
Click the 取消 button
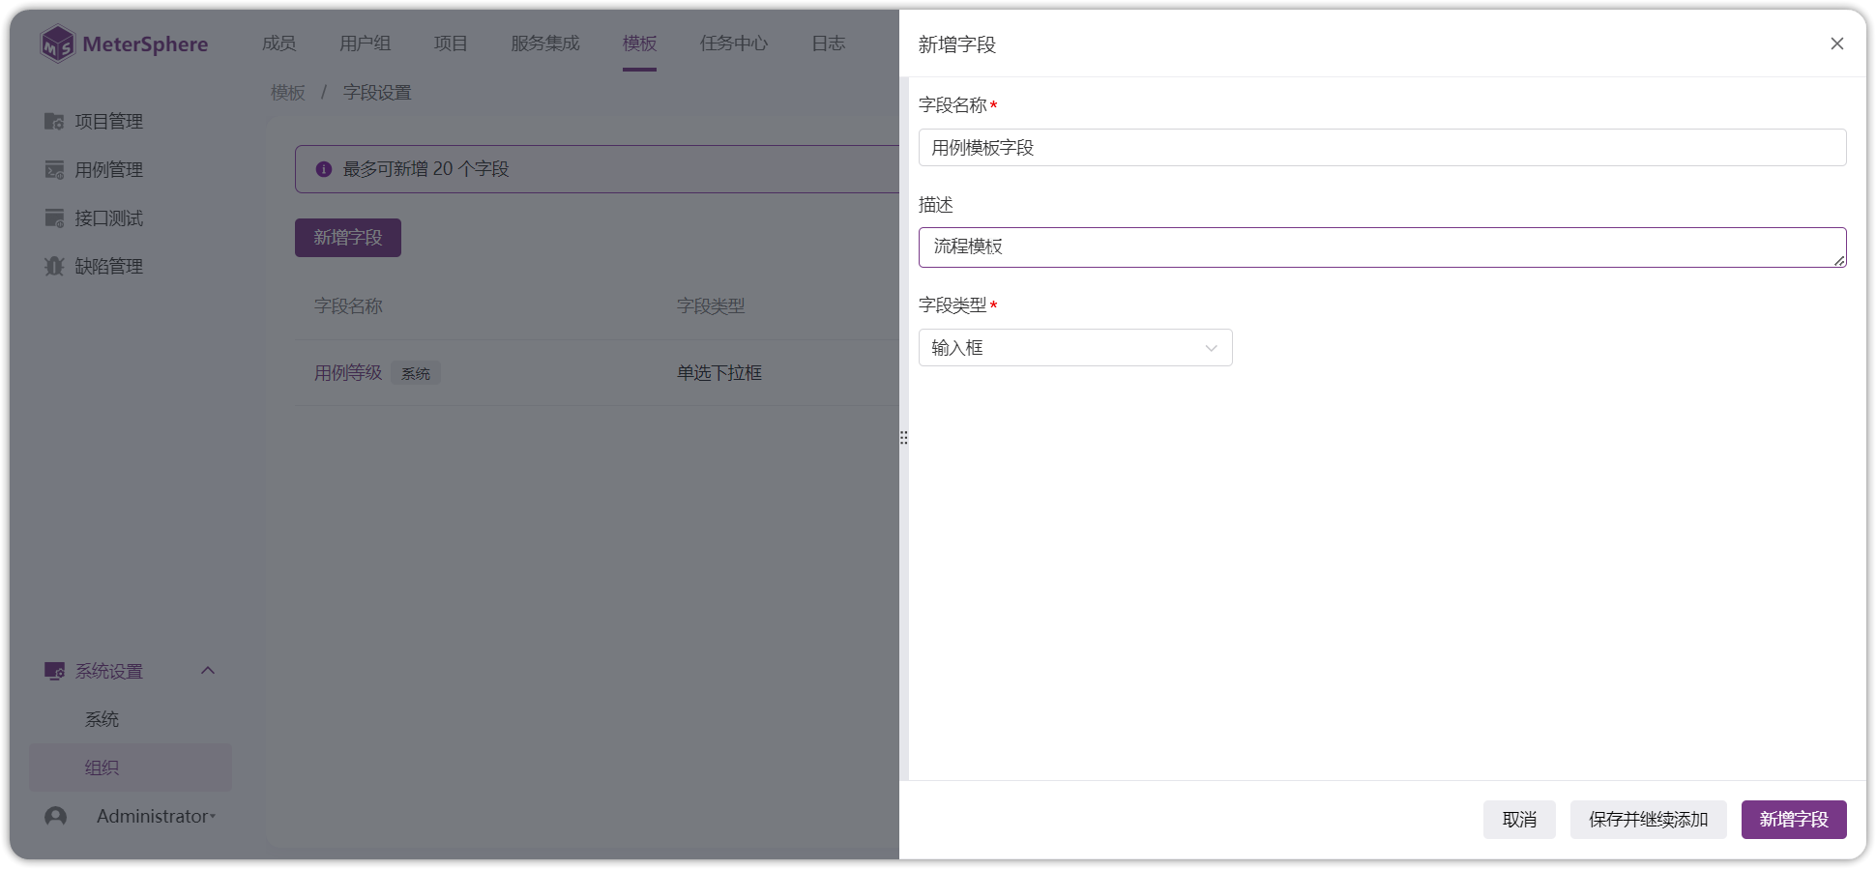point(1519,820)
